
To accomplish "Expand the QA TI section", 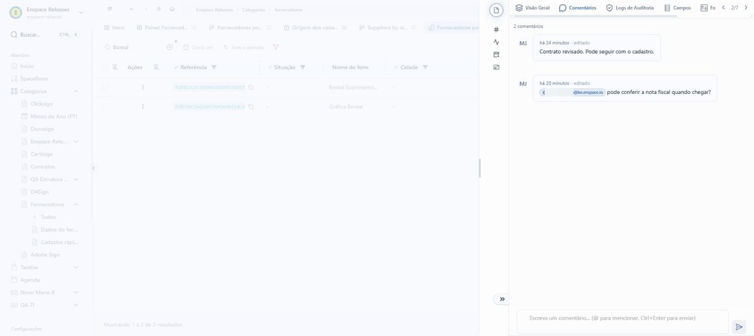I will [75, 305].
